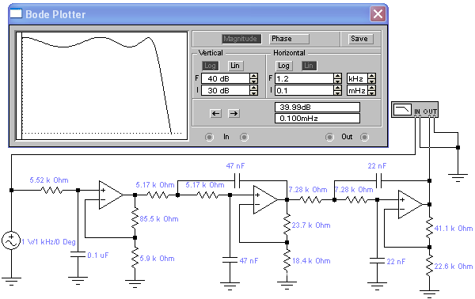Screen dimensions: 475x299
Task: Click the vertical initial 30 dB field
Action: [x=226, y=90]
